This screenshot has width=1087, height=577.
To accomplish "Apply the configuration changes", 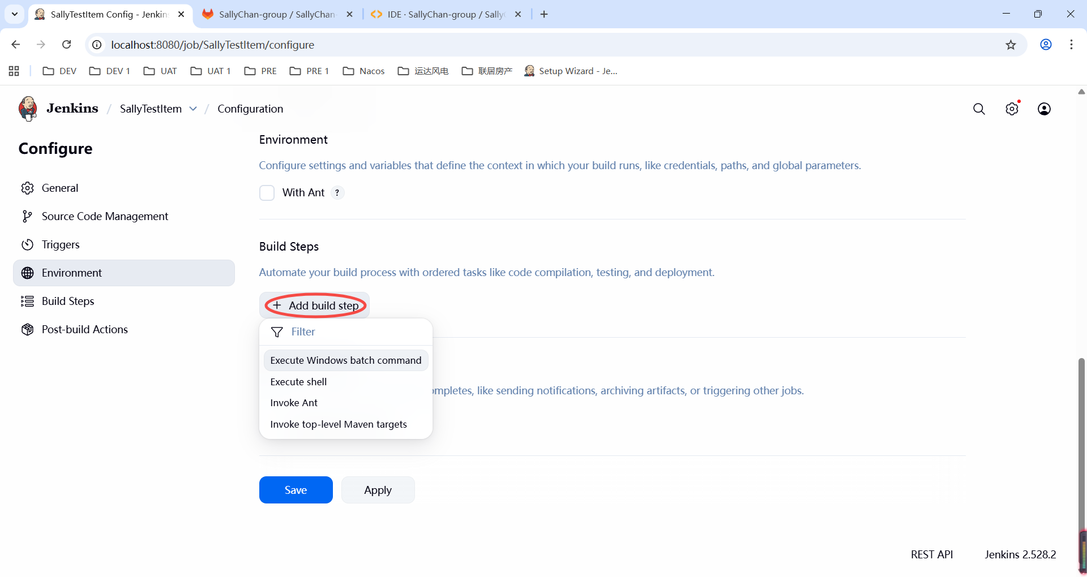I will (x=378, y=490).
